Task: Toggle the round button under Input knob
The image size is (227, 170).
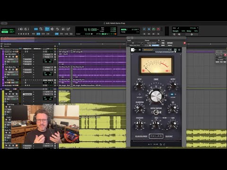Action: (140, 94)
